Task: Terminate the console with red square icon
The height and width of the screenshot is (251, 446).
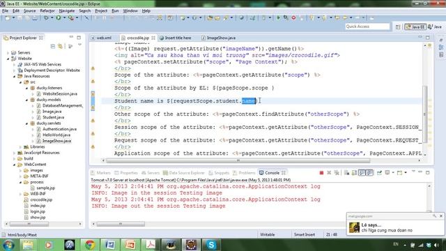Action: (x=321, y=173)
